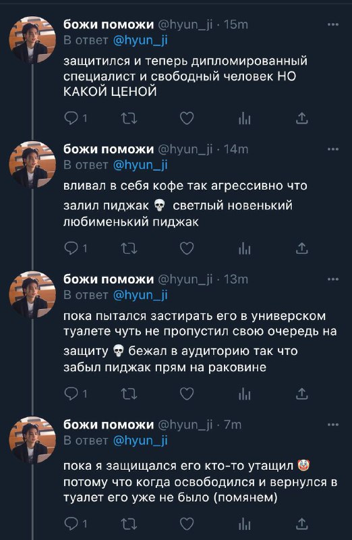The height and width of the screenshot is (540, 352).
Task: Retweet the 15m tweet about diploma
Action: 129,119
